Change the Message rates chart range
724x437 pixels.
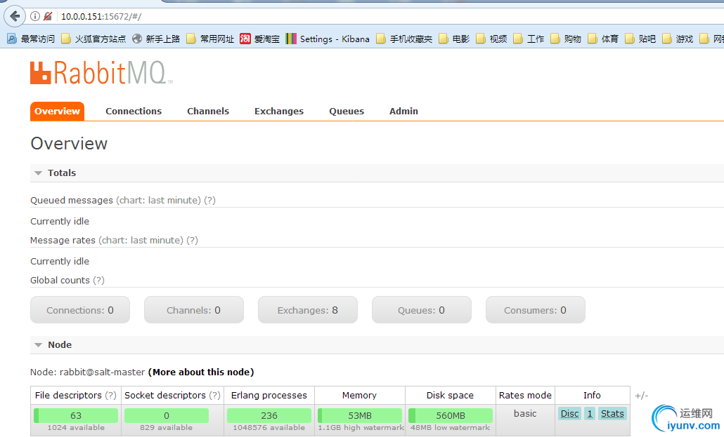(x=141, y=240)
